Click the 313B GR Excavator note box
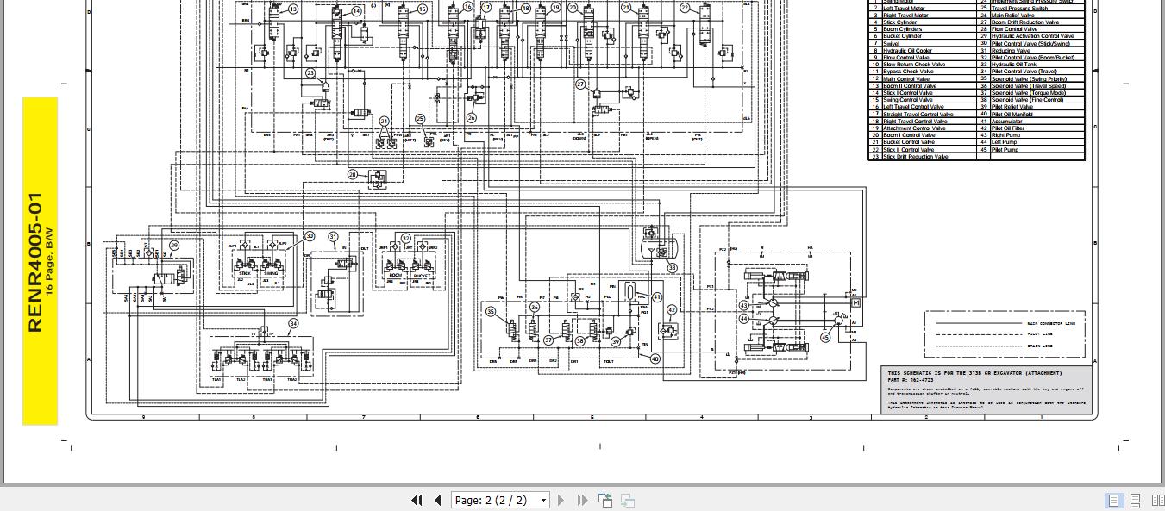The width and height of the screenshot is (1165, 511). pyautogui.click(x=986, y=389)
